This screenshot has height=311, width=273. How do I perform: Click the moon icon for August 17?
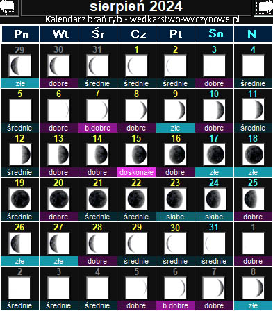coord(214,155)
